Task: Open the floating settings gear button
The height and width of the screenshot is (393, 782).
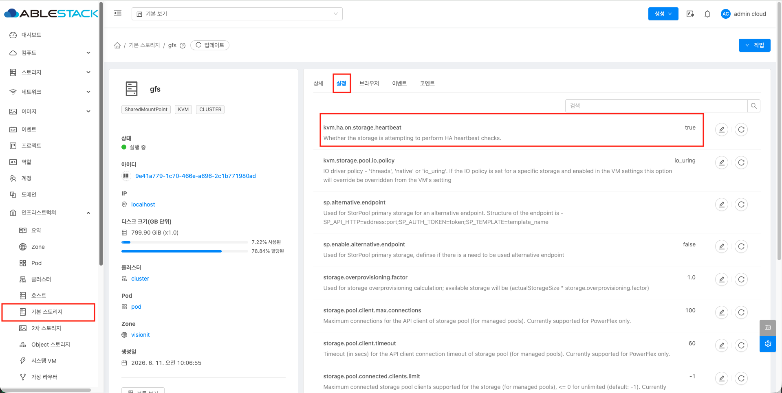Action: [x=768, y=344]
